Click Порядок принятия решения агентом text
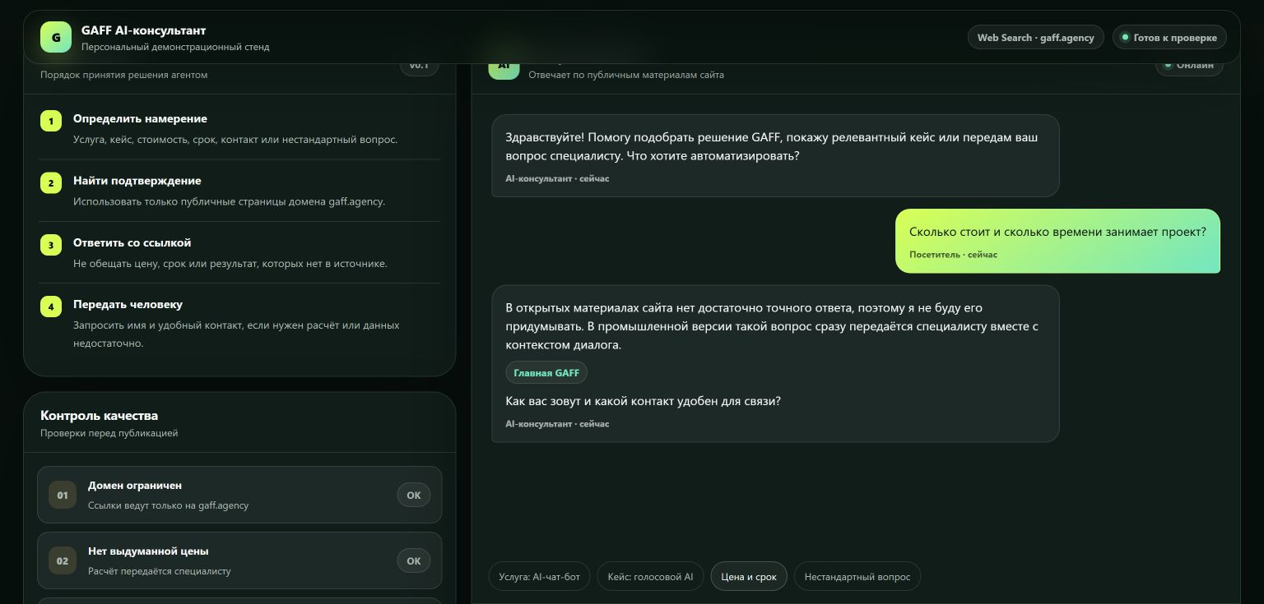1264x604 pixels. 123,75
